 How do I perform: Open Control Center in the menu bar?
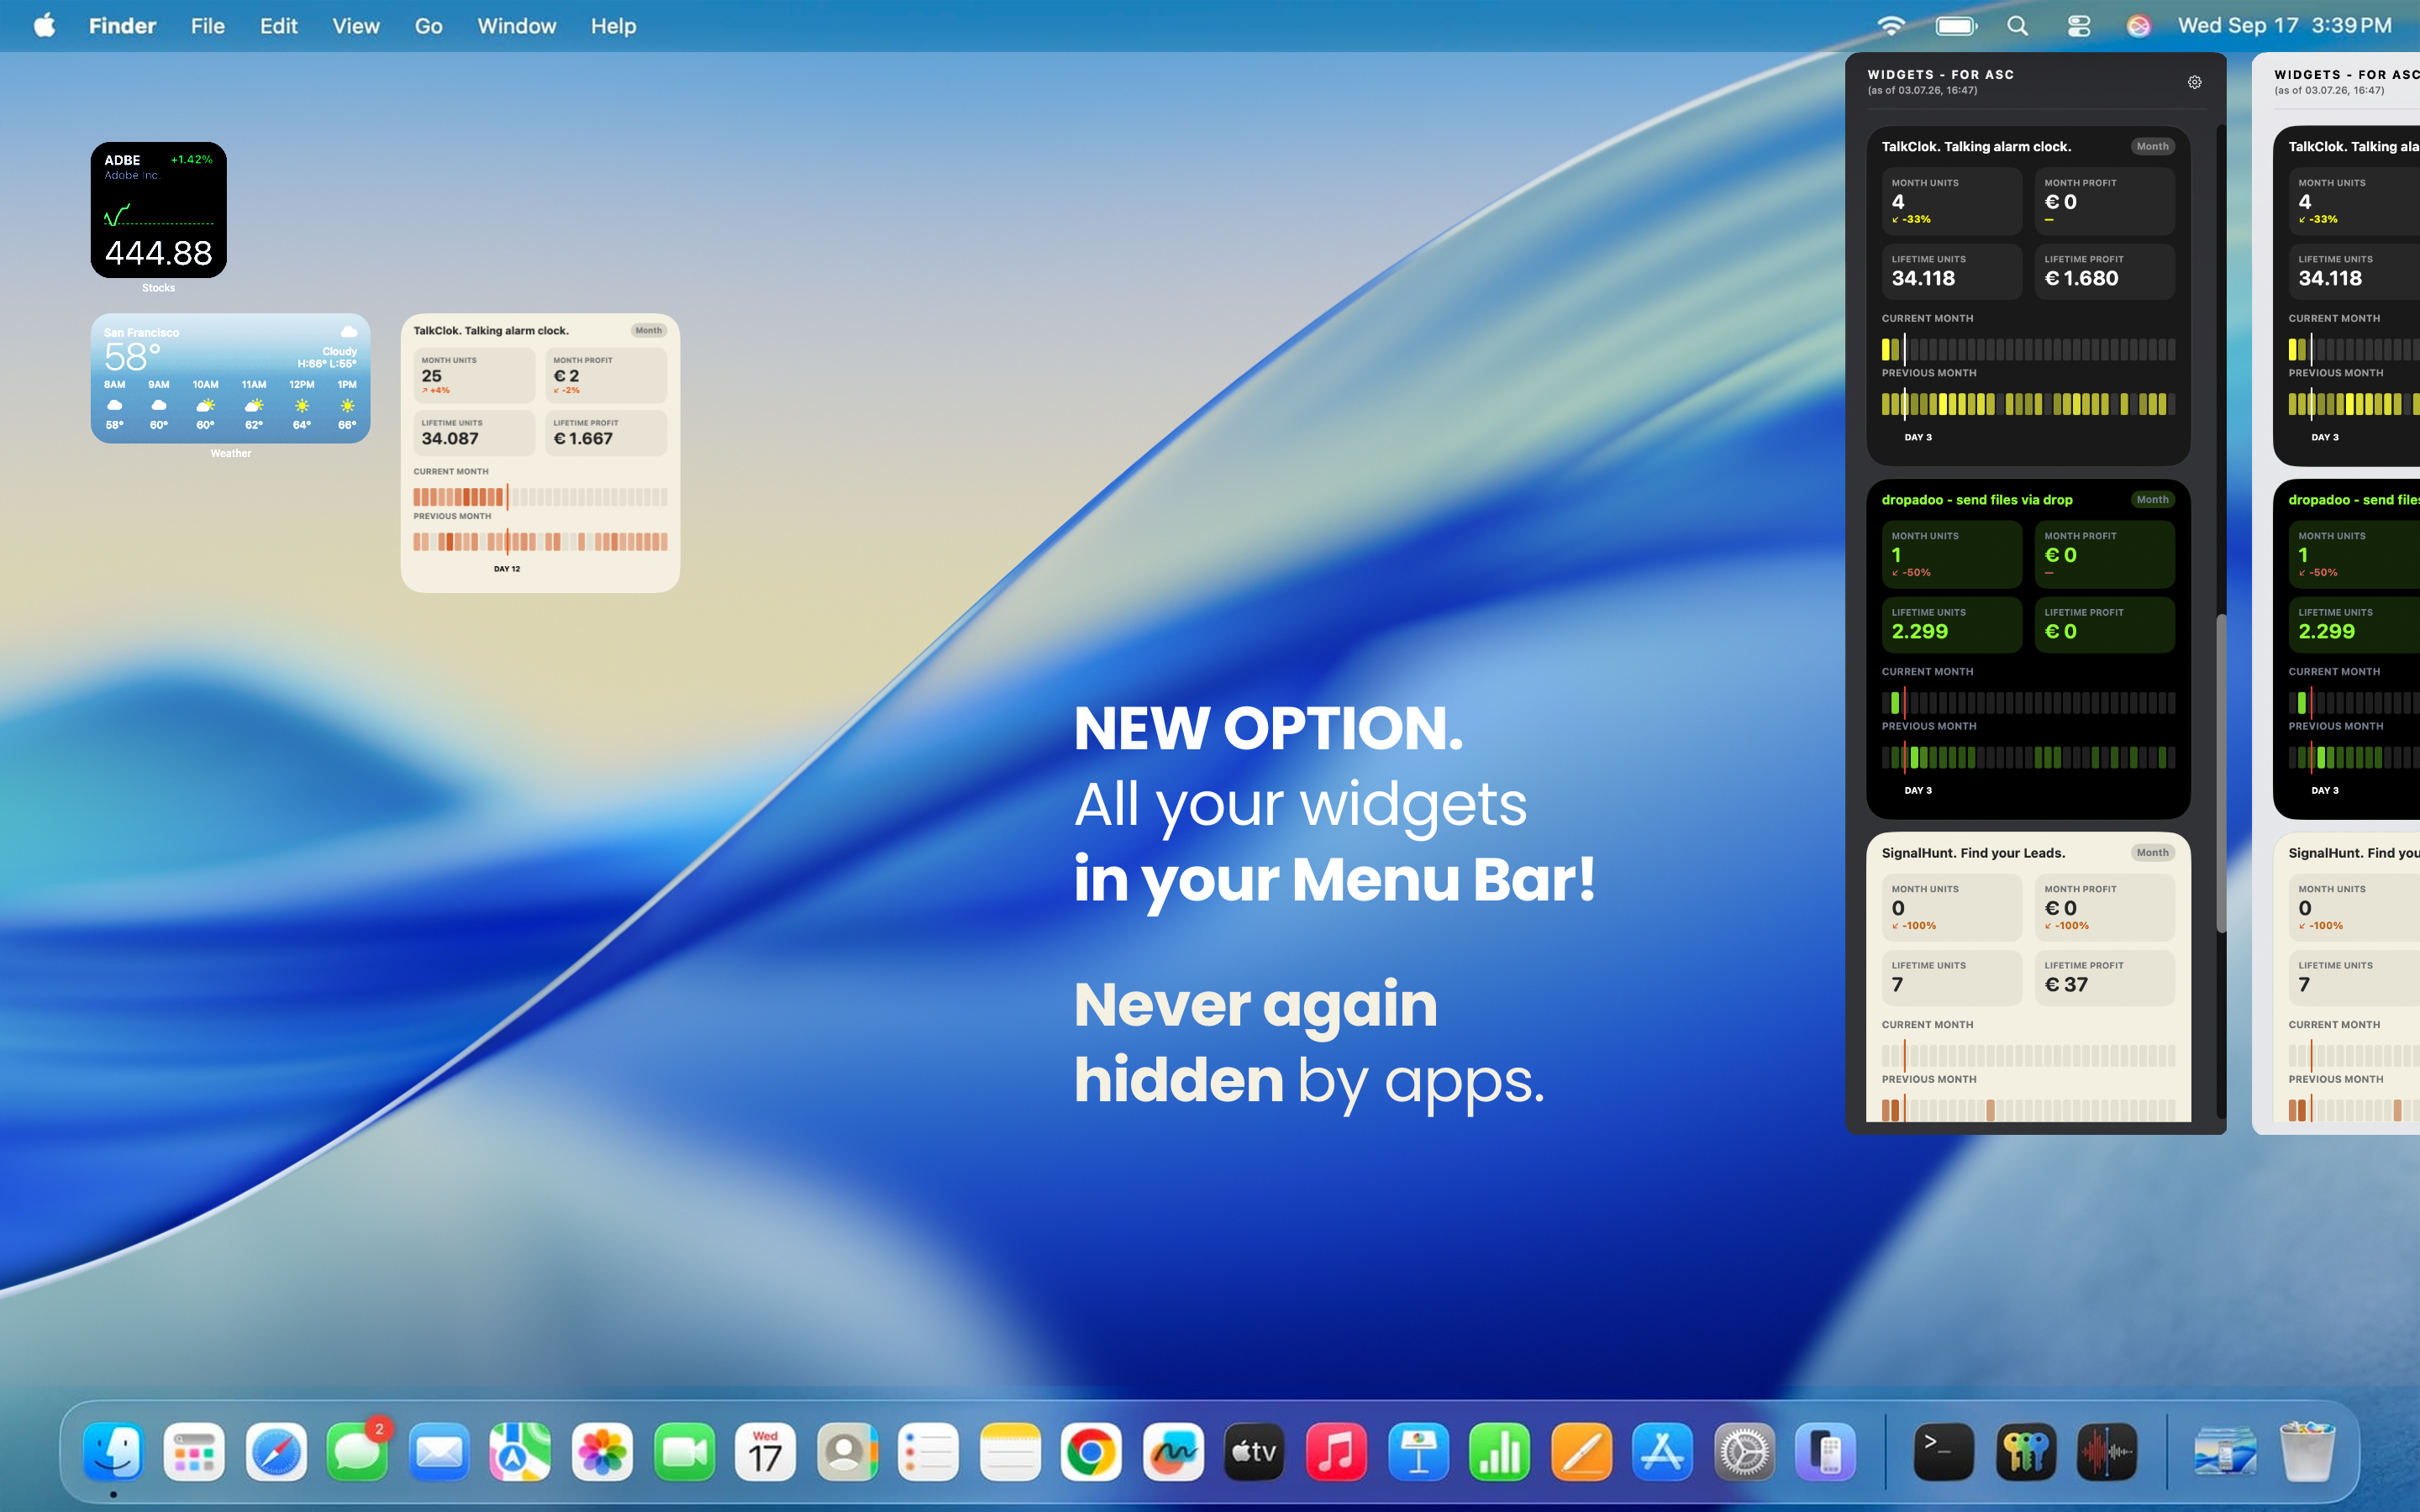tap(2079, 26)
